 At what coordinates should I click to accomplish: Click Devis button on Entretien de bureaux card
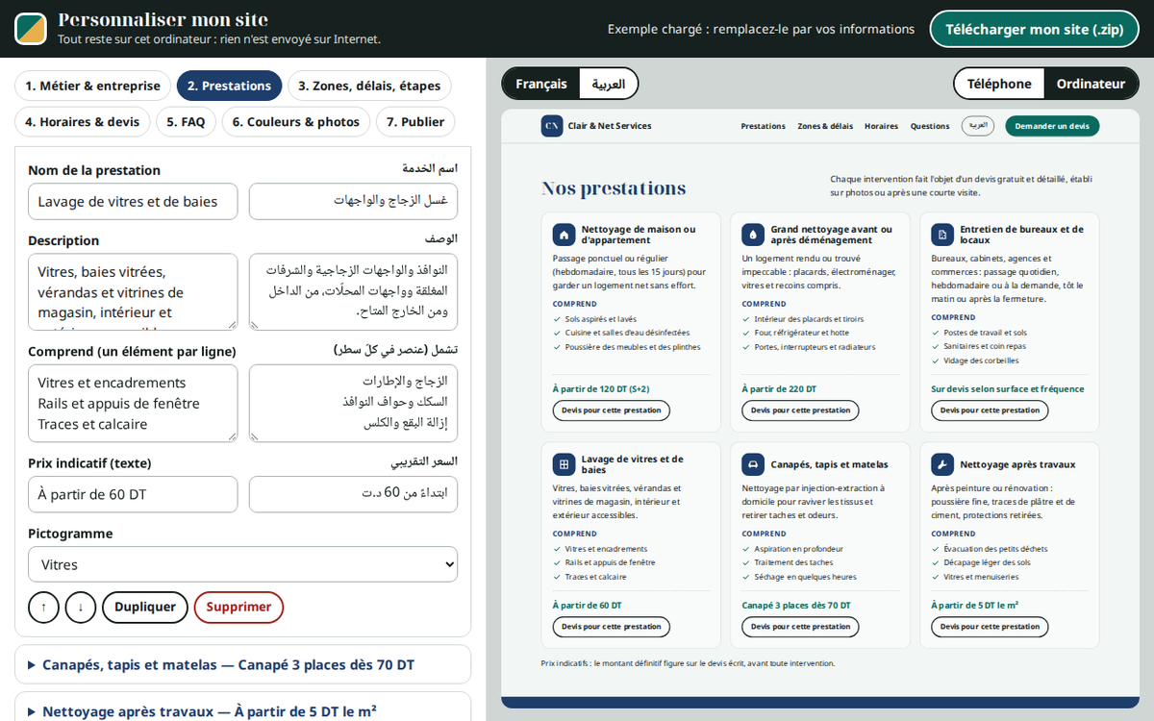coord(990,410)
